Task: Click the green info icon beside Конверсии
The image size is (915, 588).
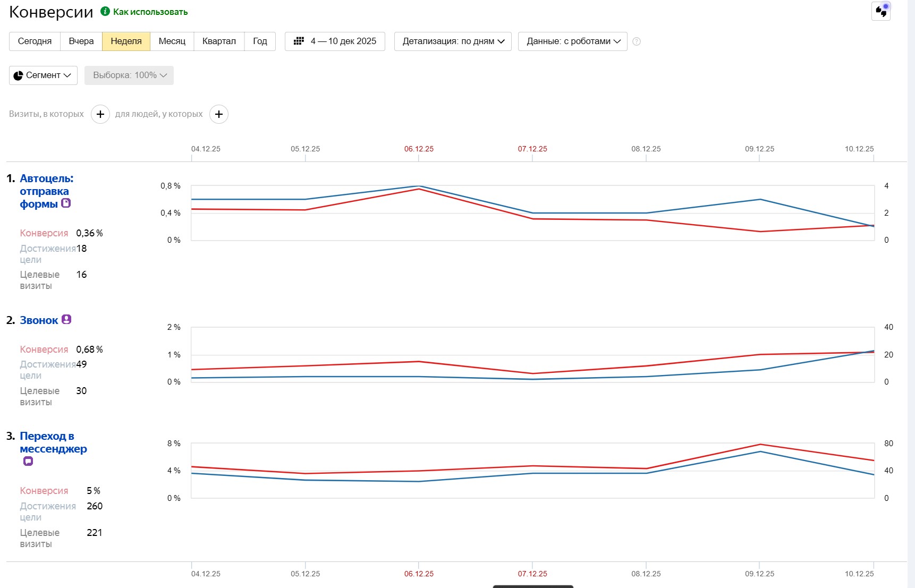Action: click(105, 11)
